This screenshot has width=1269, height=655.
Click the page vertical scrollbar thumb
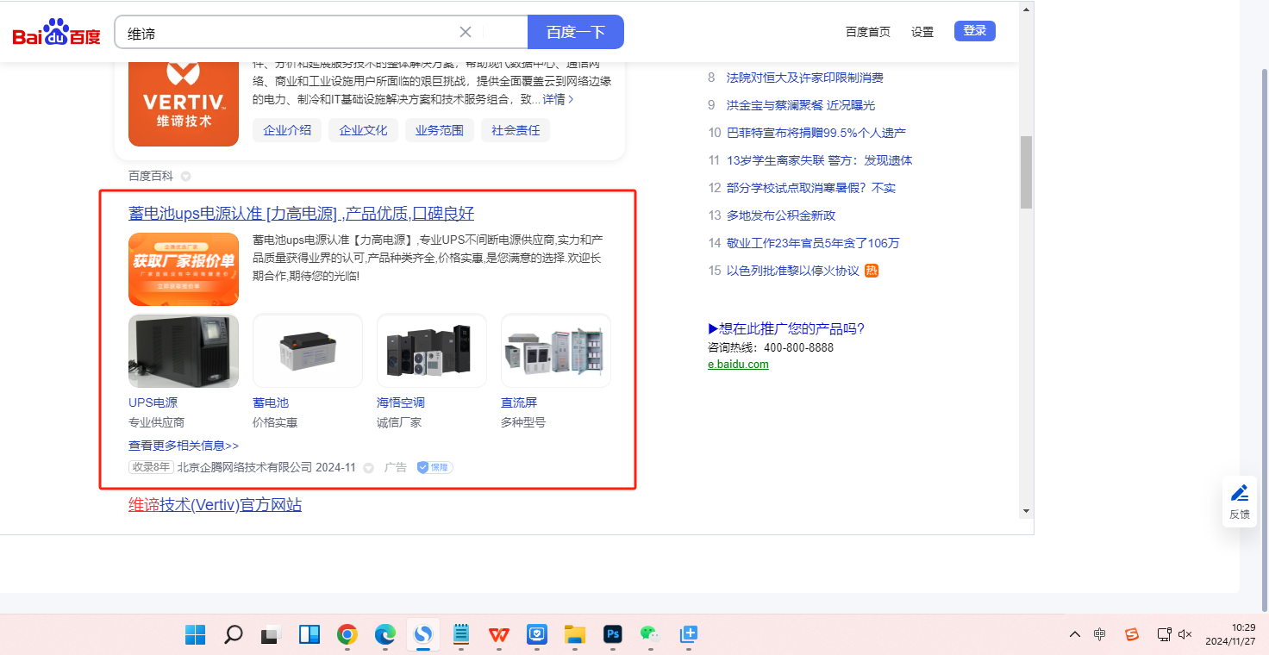point(1026,172)
